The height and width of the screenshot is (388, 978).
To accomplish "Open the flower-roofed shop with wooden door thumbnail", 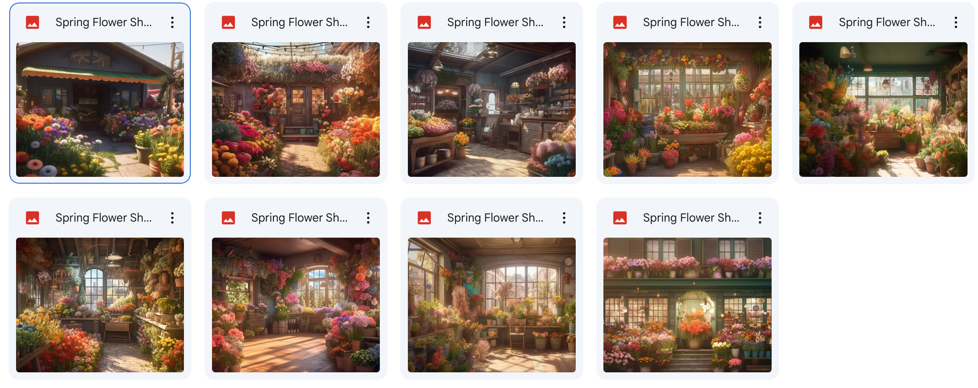I will click(x=296, y=110).
